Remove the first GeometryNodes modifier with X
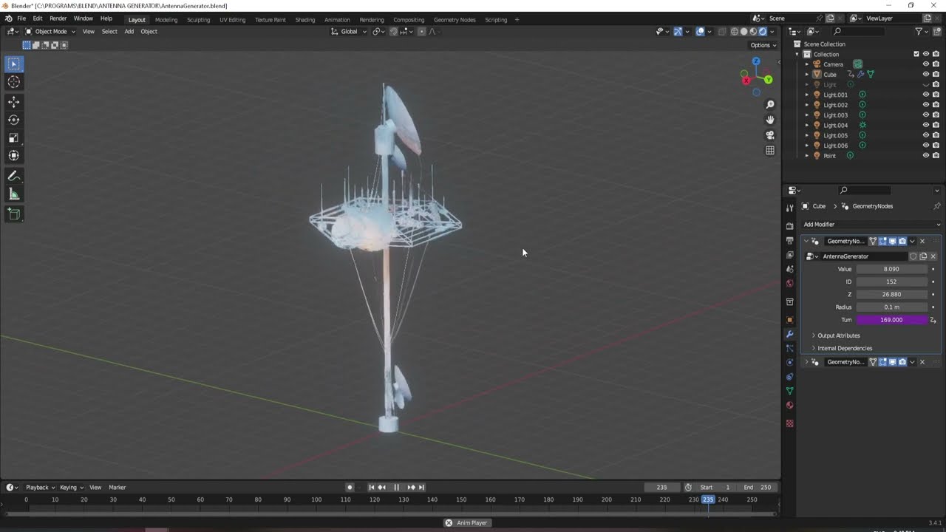The image size is (946, 532). pyautogui.click(x=922, y=242)
